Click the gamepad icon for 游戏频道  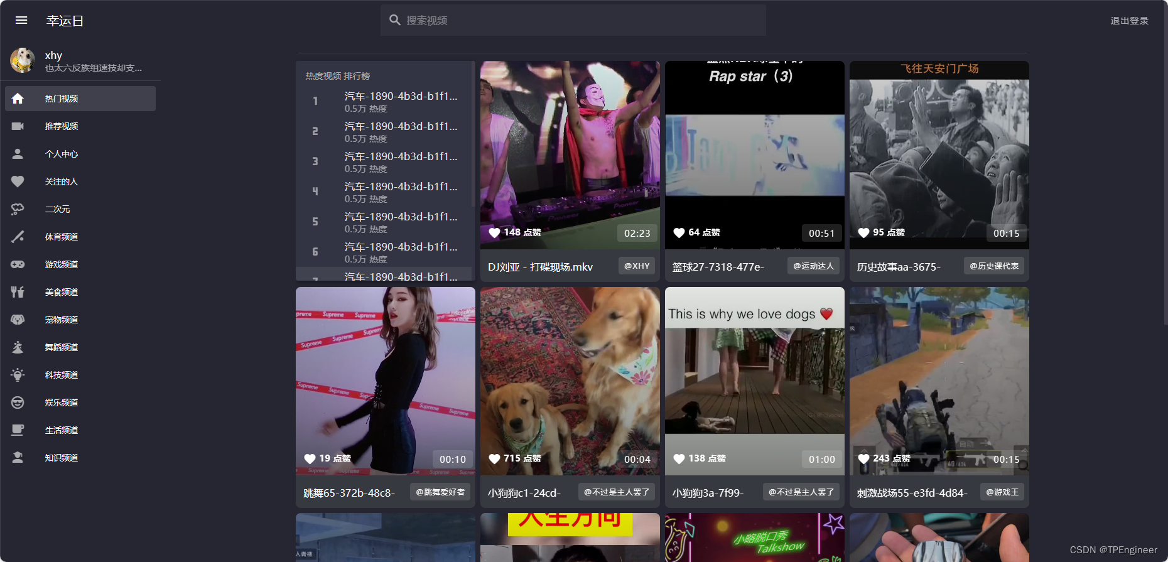(x=18, y=264)
